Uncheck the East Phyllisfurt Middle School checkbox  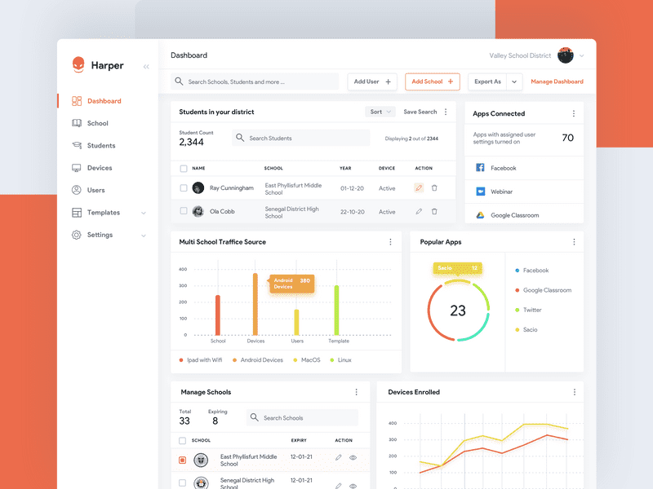point(182,460)
